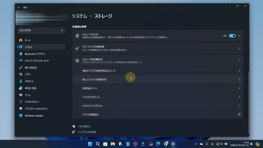The image size is (263, 148).
Task: Click the OneDrive cloud tray icon
Action: pos(201,144)
